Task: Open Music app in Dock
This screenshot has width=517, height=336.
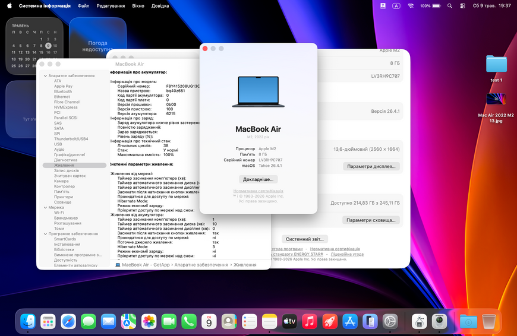Action: point(310,321)
